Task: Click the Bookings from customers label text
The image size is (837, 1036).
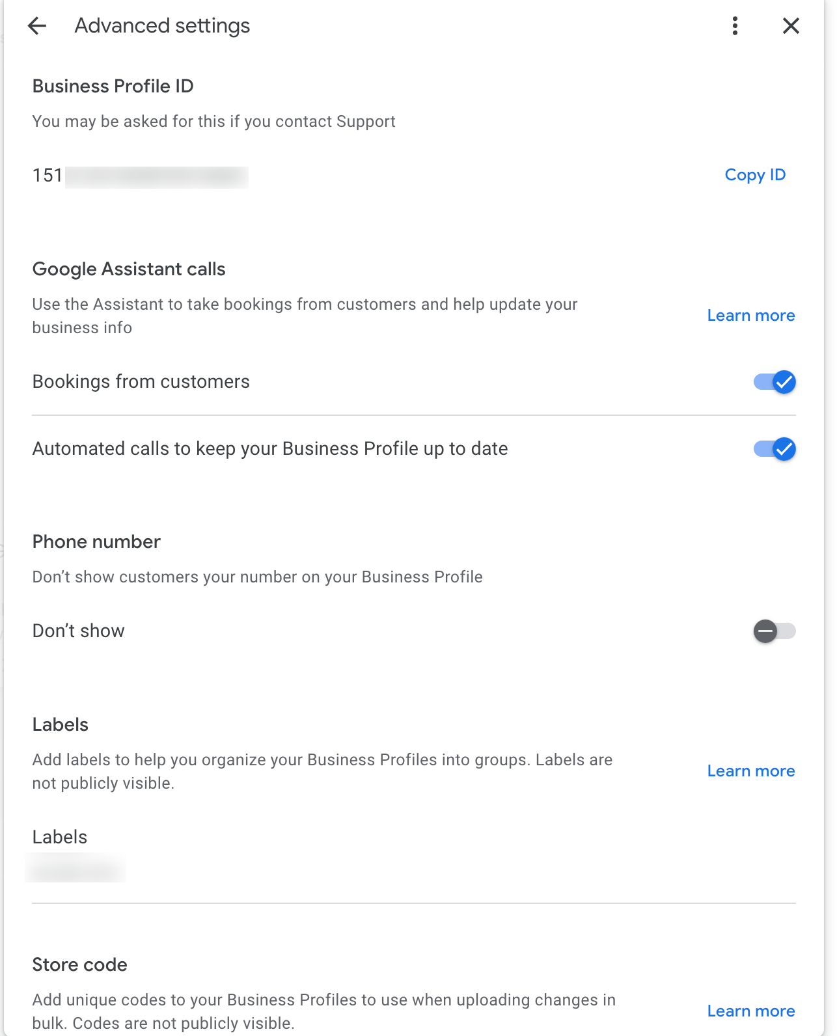Action: (x=141, y=382)
